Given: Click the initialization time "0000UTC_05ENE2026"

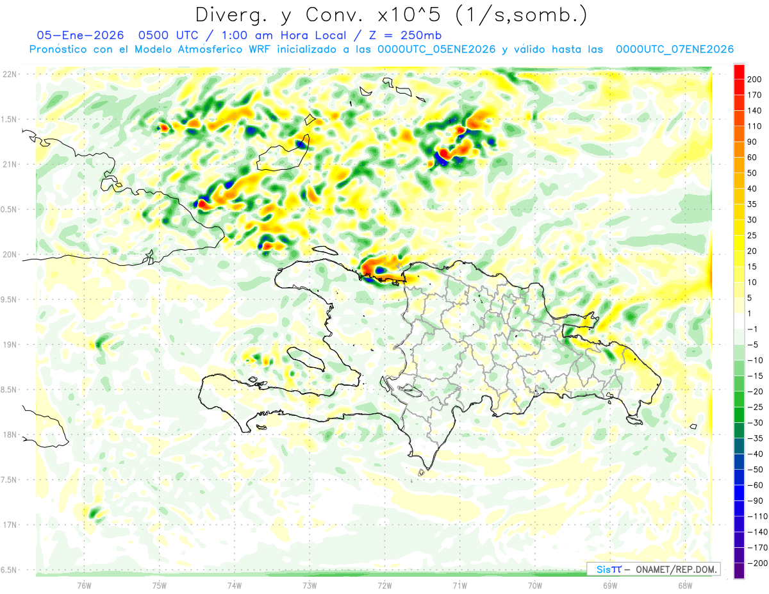Looking at the screenshot, I should point(436,49).
